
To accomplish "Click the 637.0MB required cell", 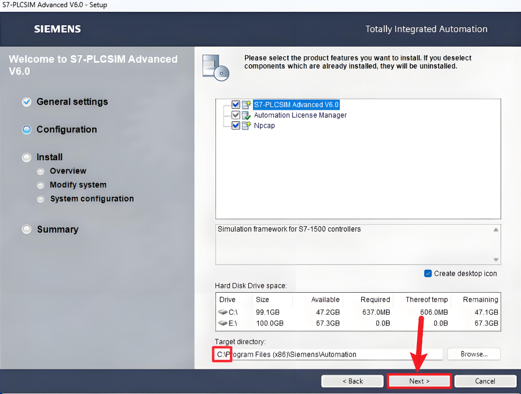I will [x=376, y=313].
